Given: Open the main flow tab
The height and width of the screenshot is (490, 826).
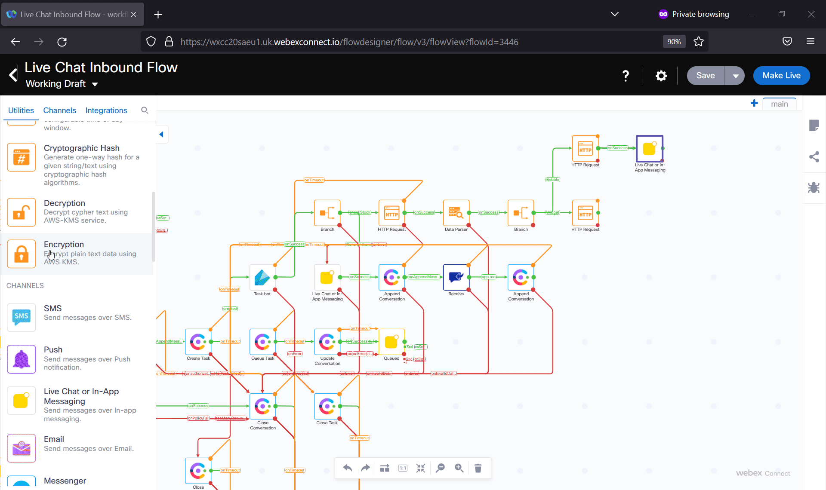Looking at the screenshot, I should (779, 104).
